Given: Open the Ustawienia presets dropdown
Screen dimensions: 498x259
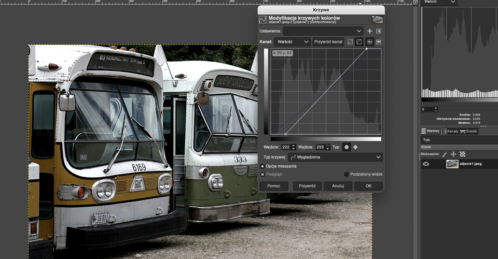Looking at the screenshot, I should coord(323,31).
